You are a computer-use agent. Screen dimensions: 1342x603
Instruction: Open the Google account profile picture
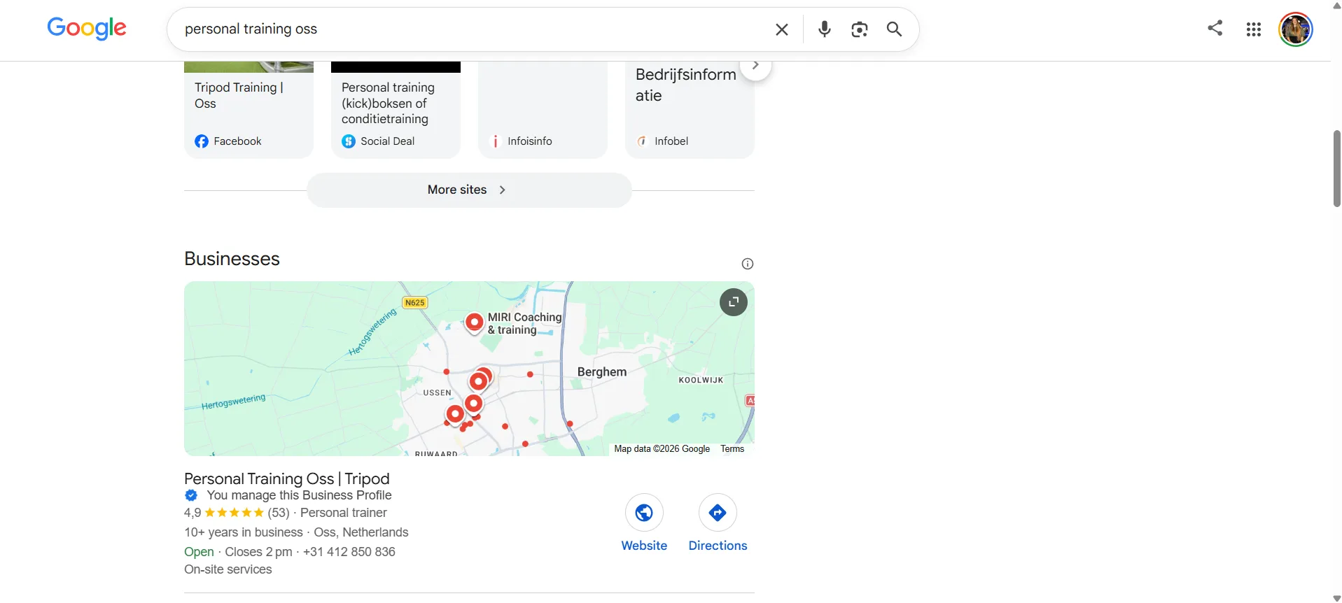[1296, 29]
